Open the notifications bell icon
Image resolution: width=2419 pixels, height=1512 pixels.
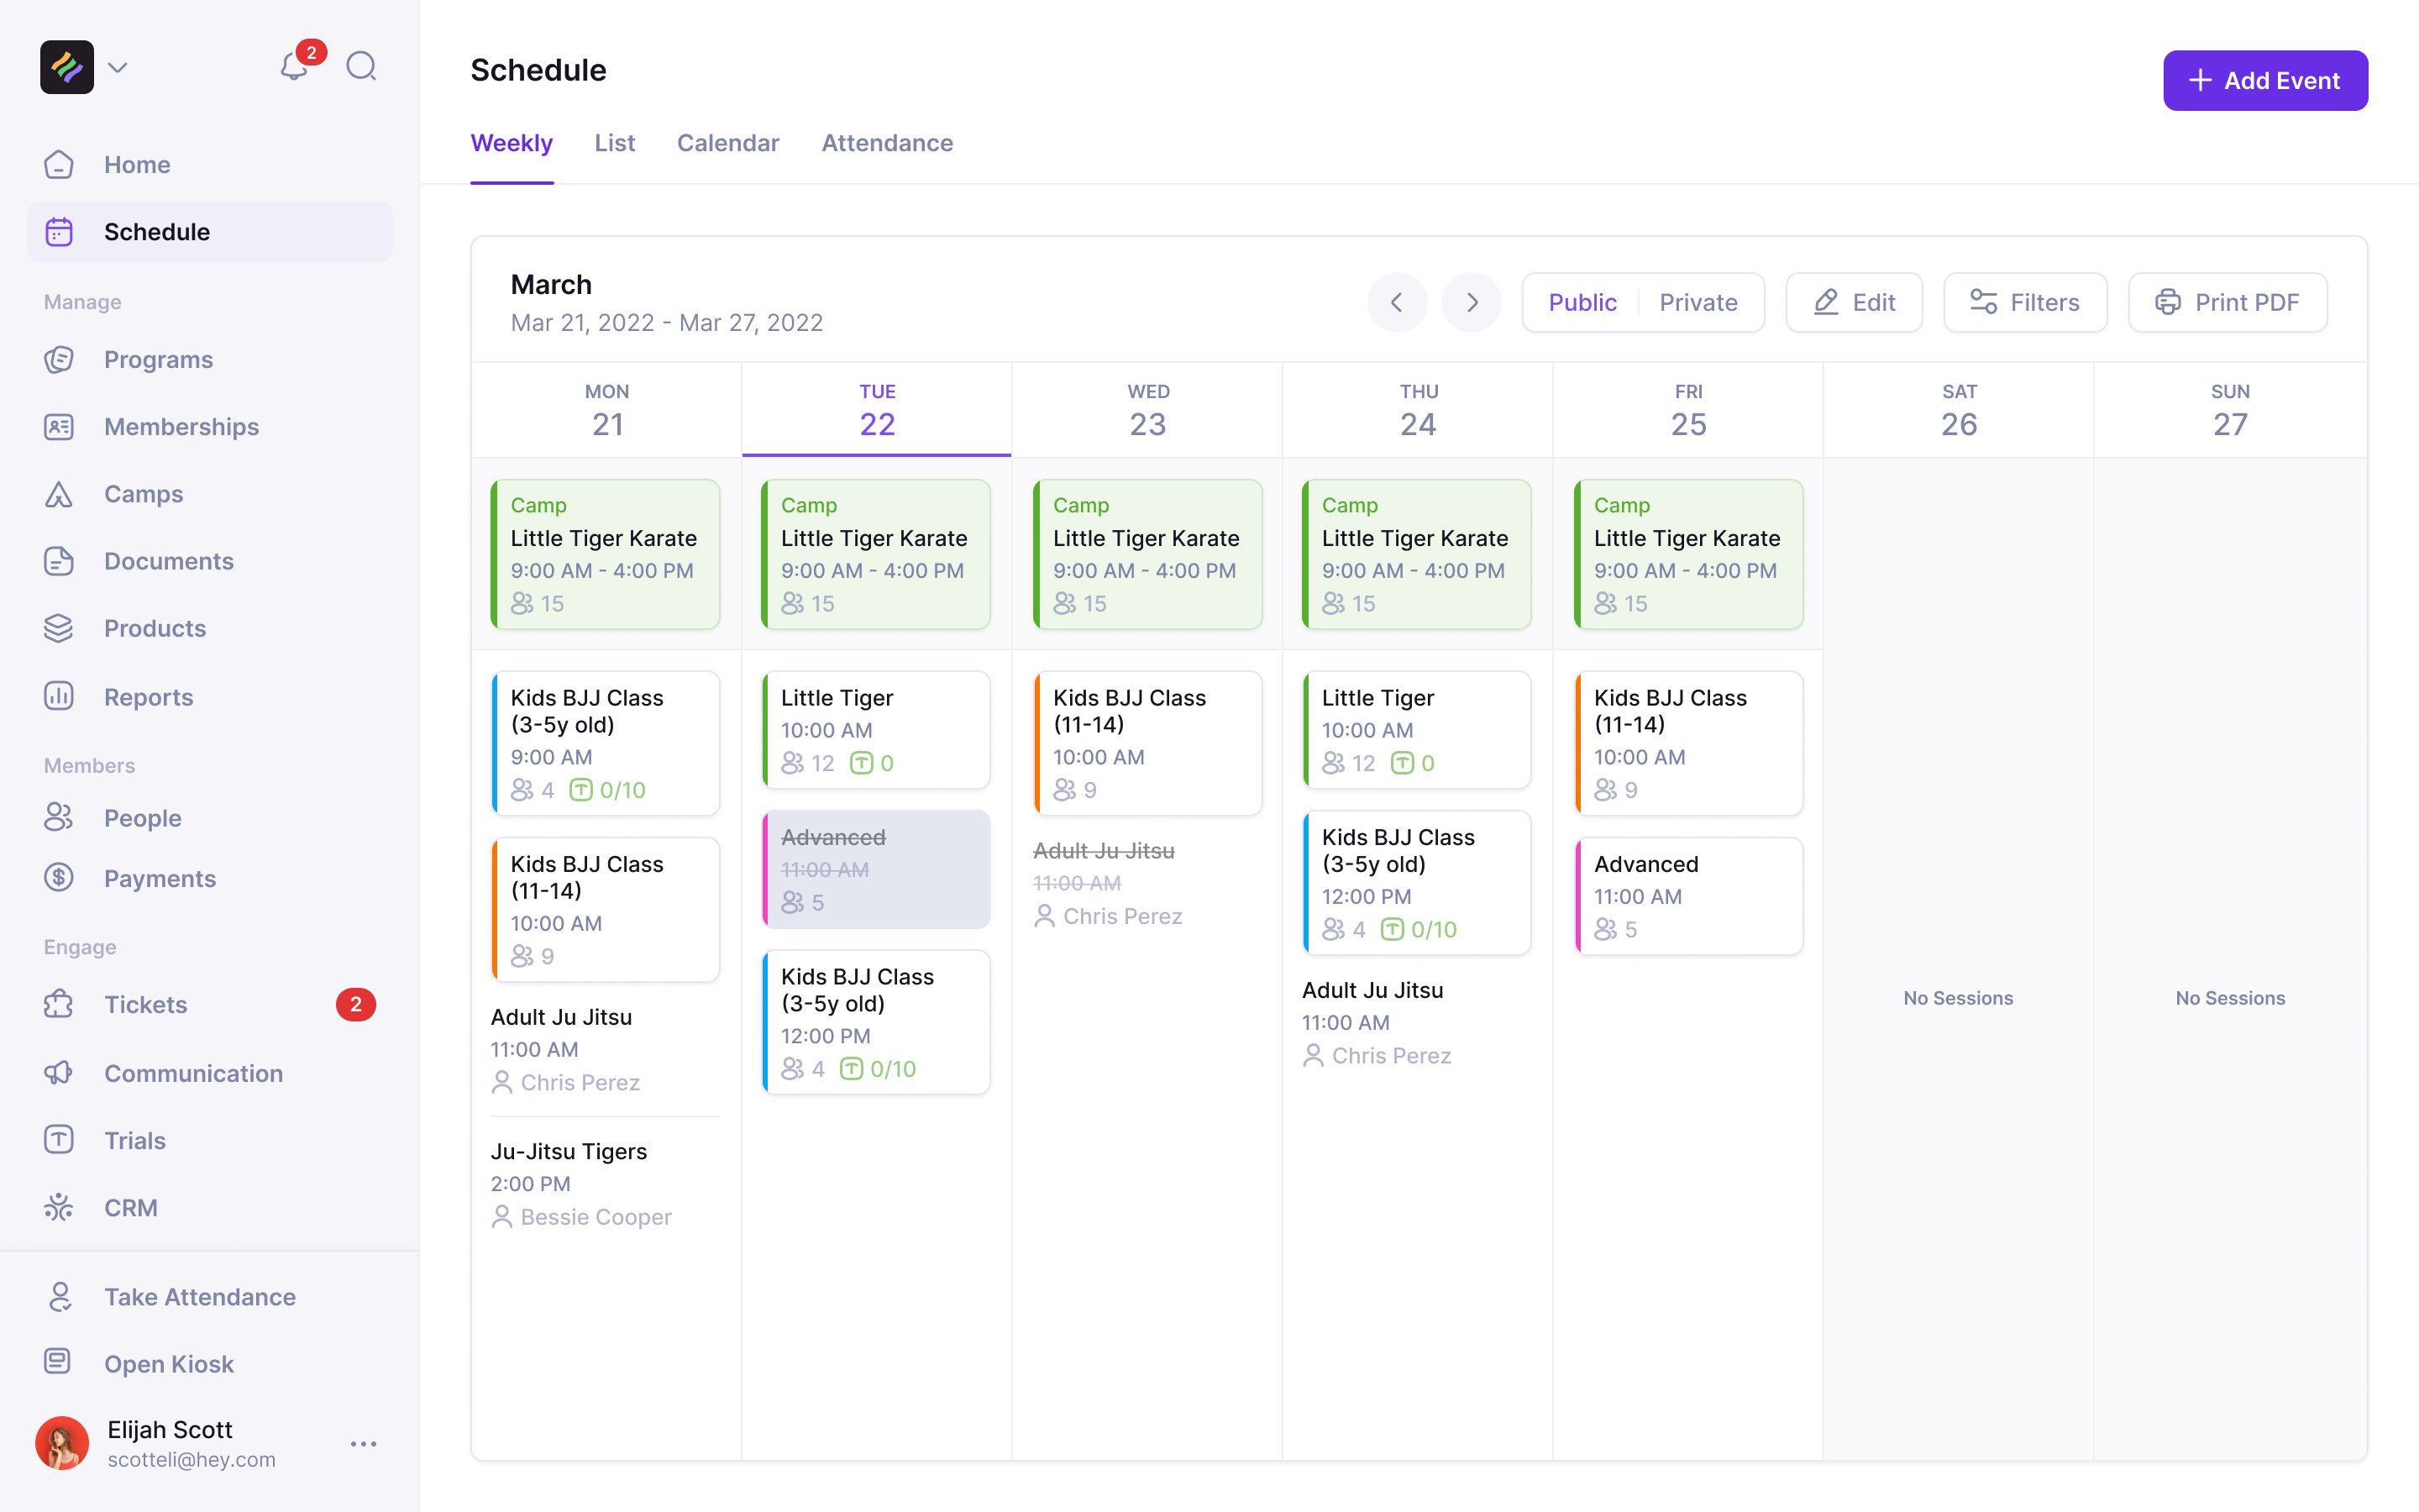coord(293,67)
